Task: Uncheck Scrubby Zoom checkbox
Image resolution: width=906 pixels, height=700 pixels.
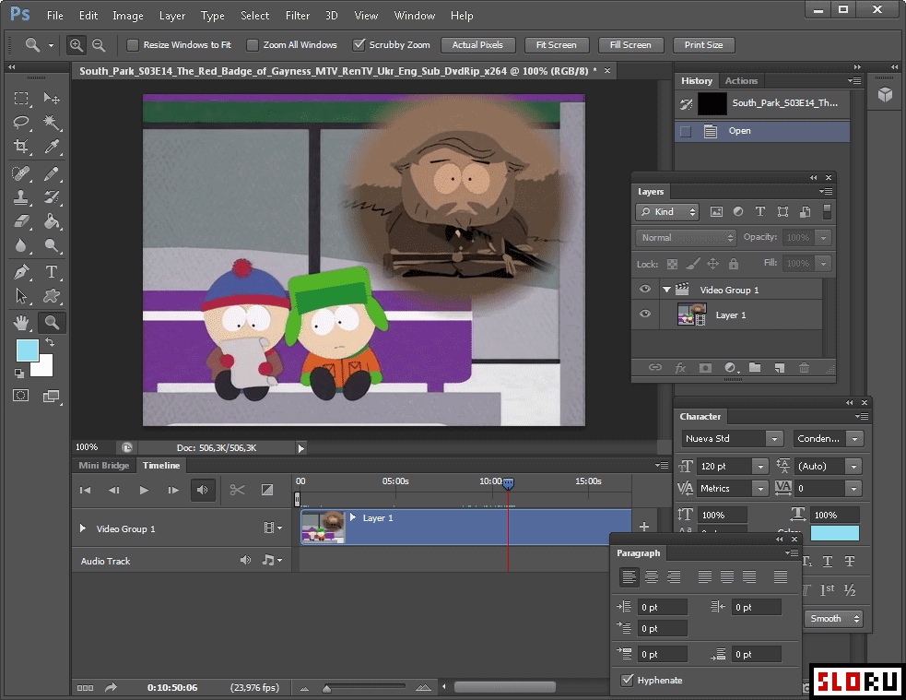Action: (359, 44)
